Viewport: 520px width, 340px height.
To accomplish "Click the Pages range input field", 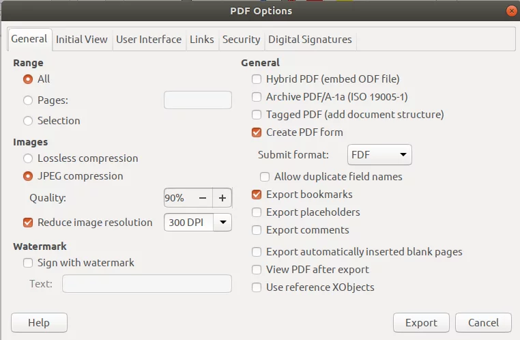I will click(x=198, y=100).
